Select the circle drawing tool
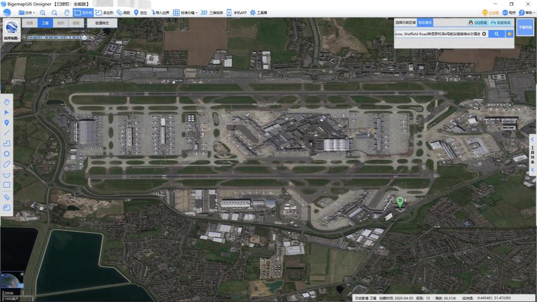Image resolution: width=537 pixels, height=302 pixels. coord(7,153)
